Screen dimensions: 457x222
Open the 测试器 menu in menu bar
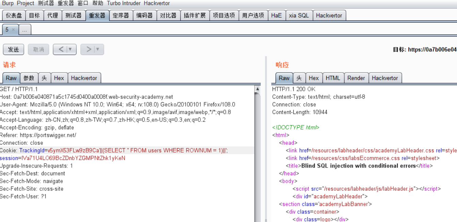pyautogui.click(x=46, y=3)
